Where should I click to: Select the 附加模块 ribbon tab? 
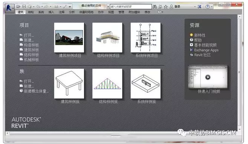134,12
